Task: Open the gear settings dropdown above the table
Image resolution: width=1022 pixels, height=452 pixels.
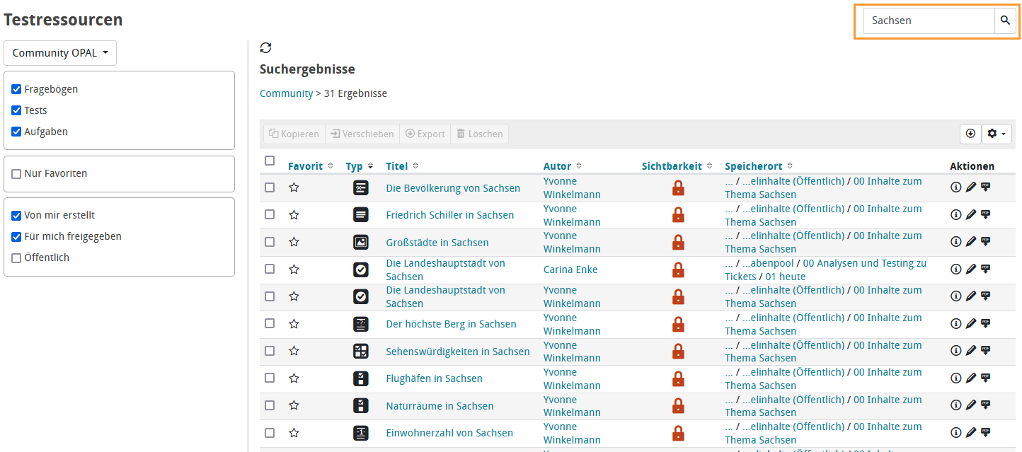Action: point(997,134)
